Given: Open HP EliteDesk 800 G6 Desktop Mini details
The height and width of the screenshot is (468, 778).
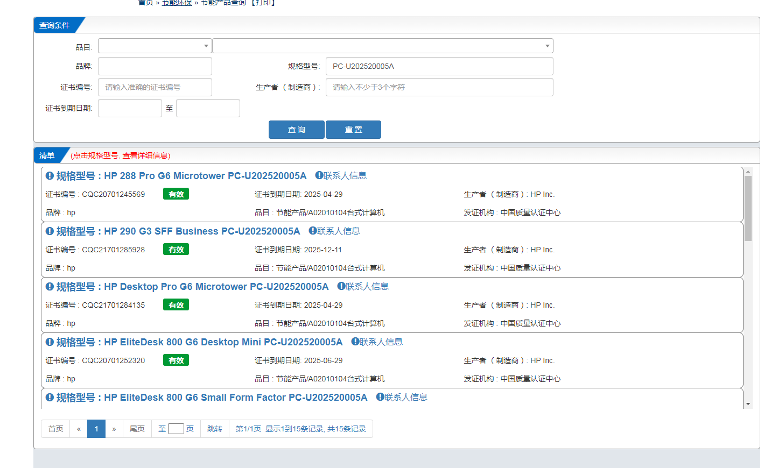Looking at the screenshot, I should [x=223, y=342].
